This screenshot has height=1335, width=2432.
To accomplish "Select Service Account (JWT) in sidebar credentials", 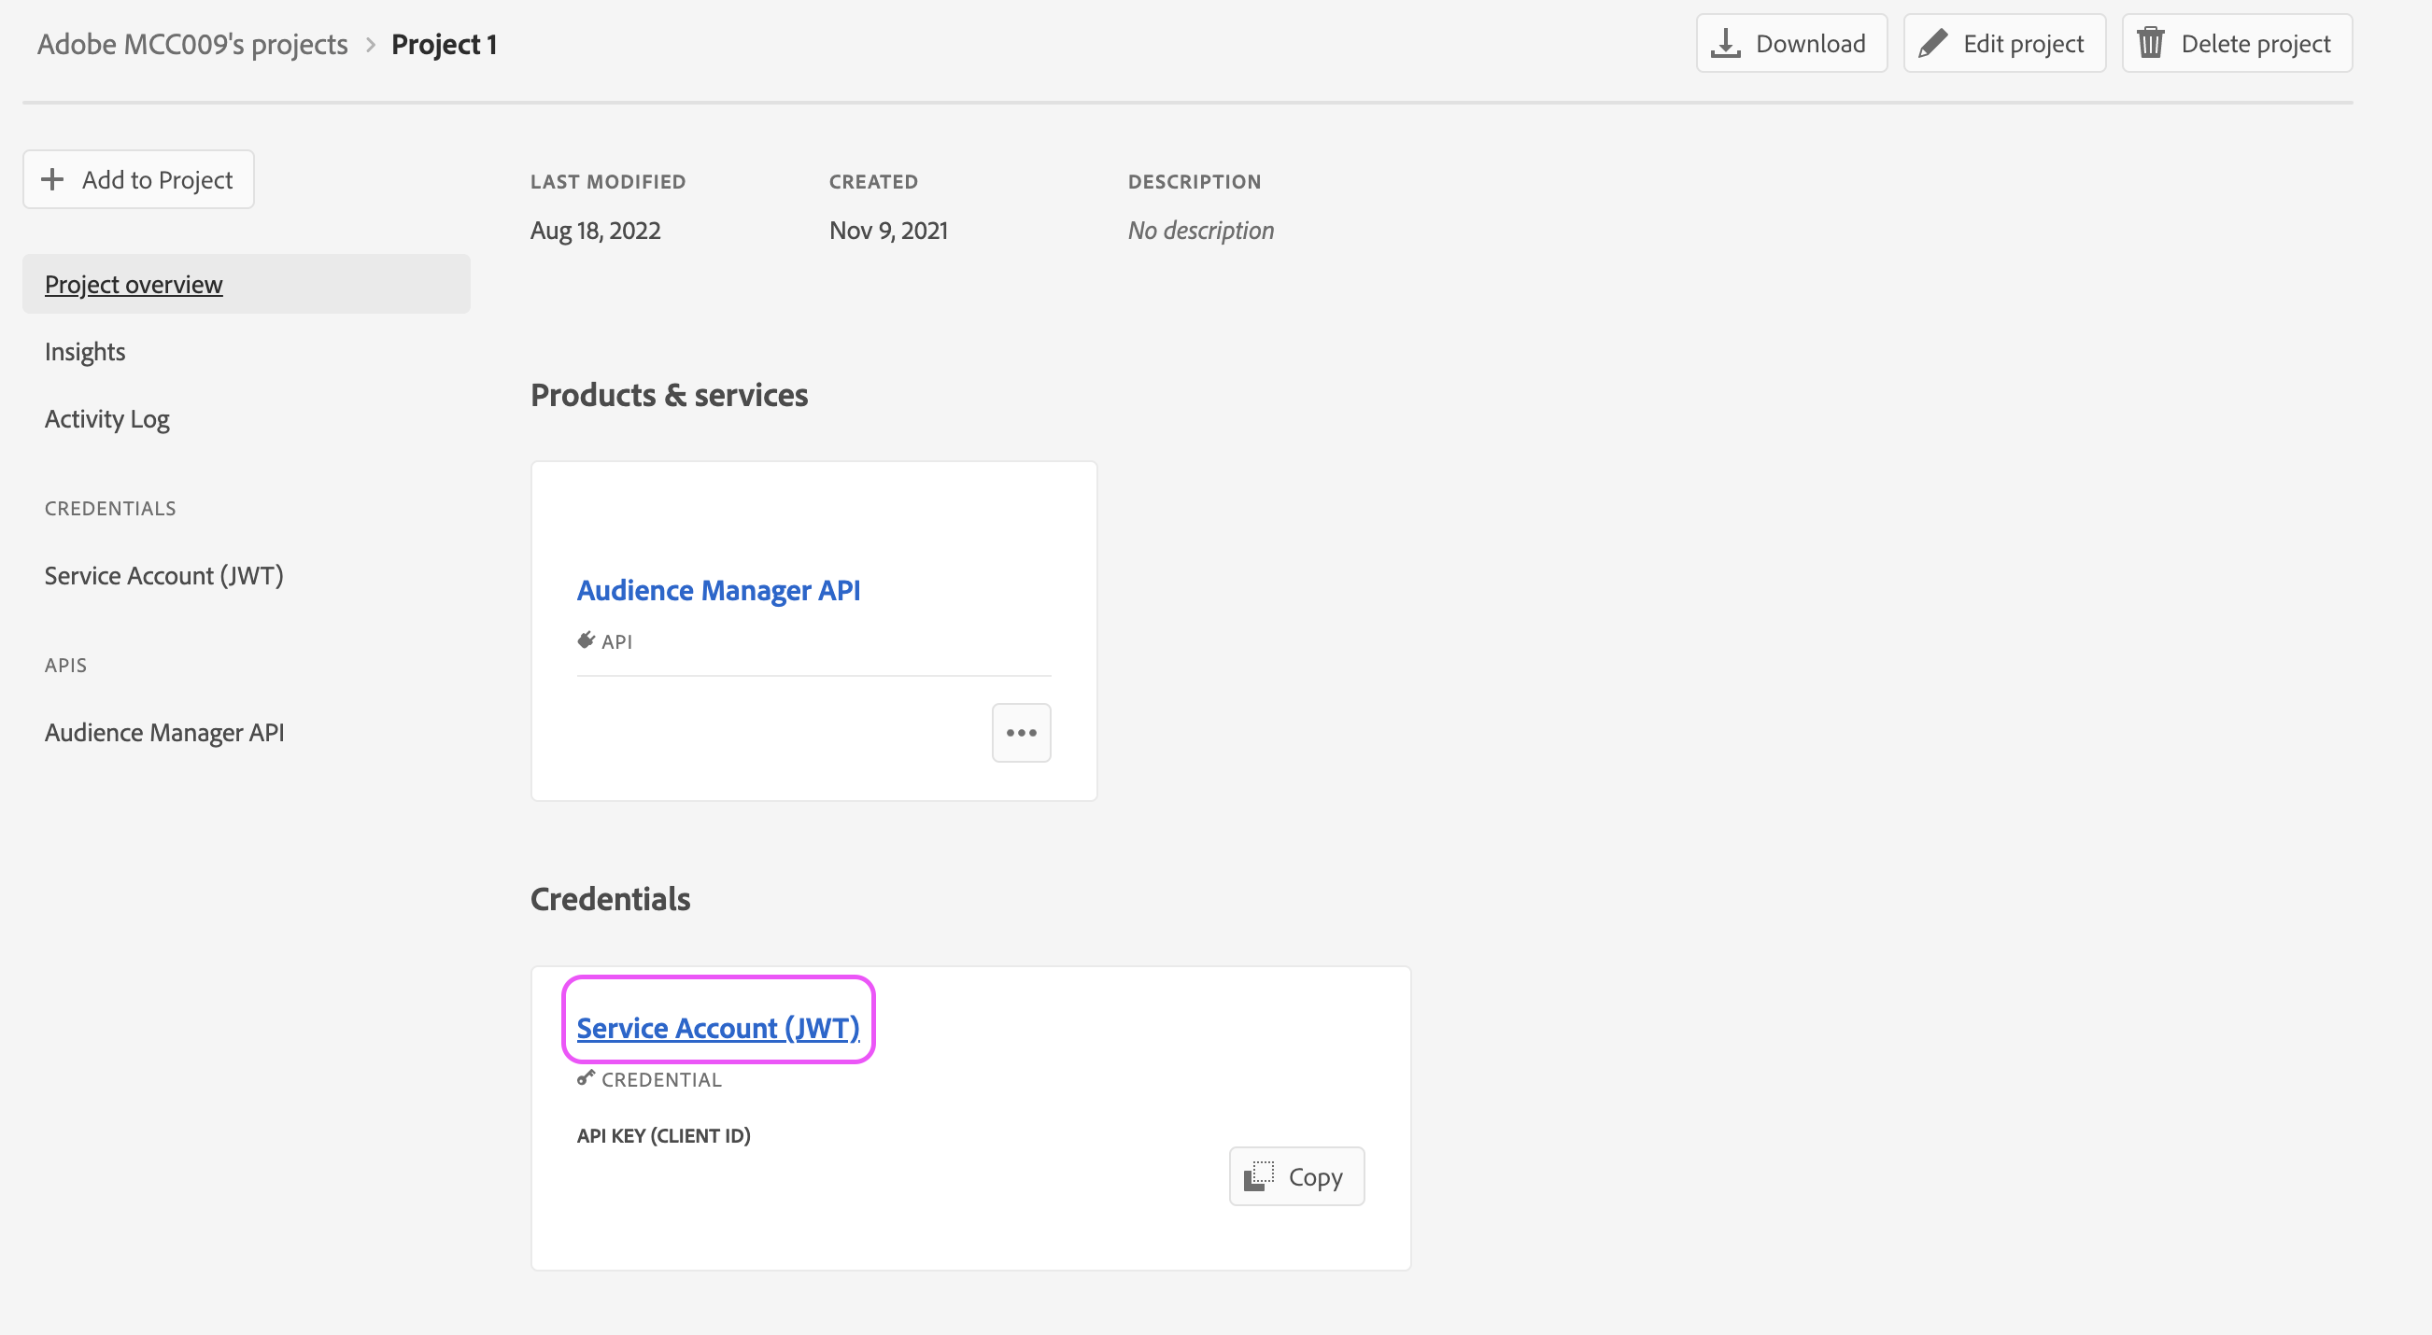I will (x=164, y=575).
